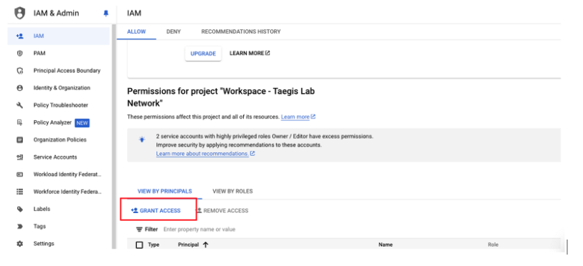Click the external-link icon beside LEARN MORE
The image size is (583, 266).
pos(267,53)
